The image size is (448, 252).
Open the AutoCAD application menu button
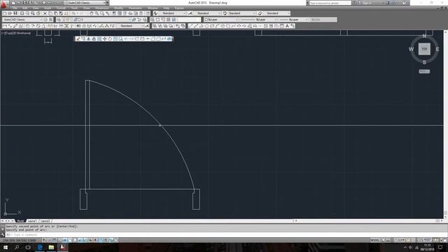tap(4, 4)
